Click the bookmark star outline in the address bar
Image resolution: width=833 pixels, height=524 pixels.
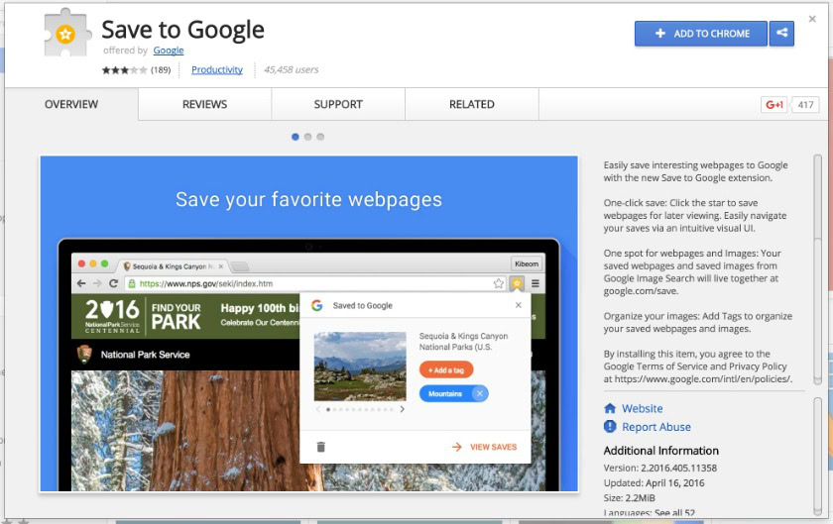point(498,283)
